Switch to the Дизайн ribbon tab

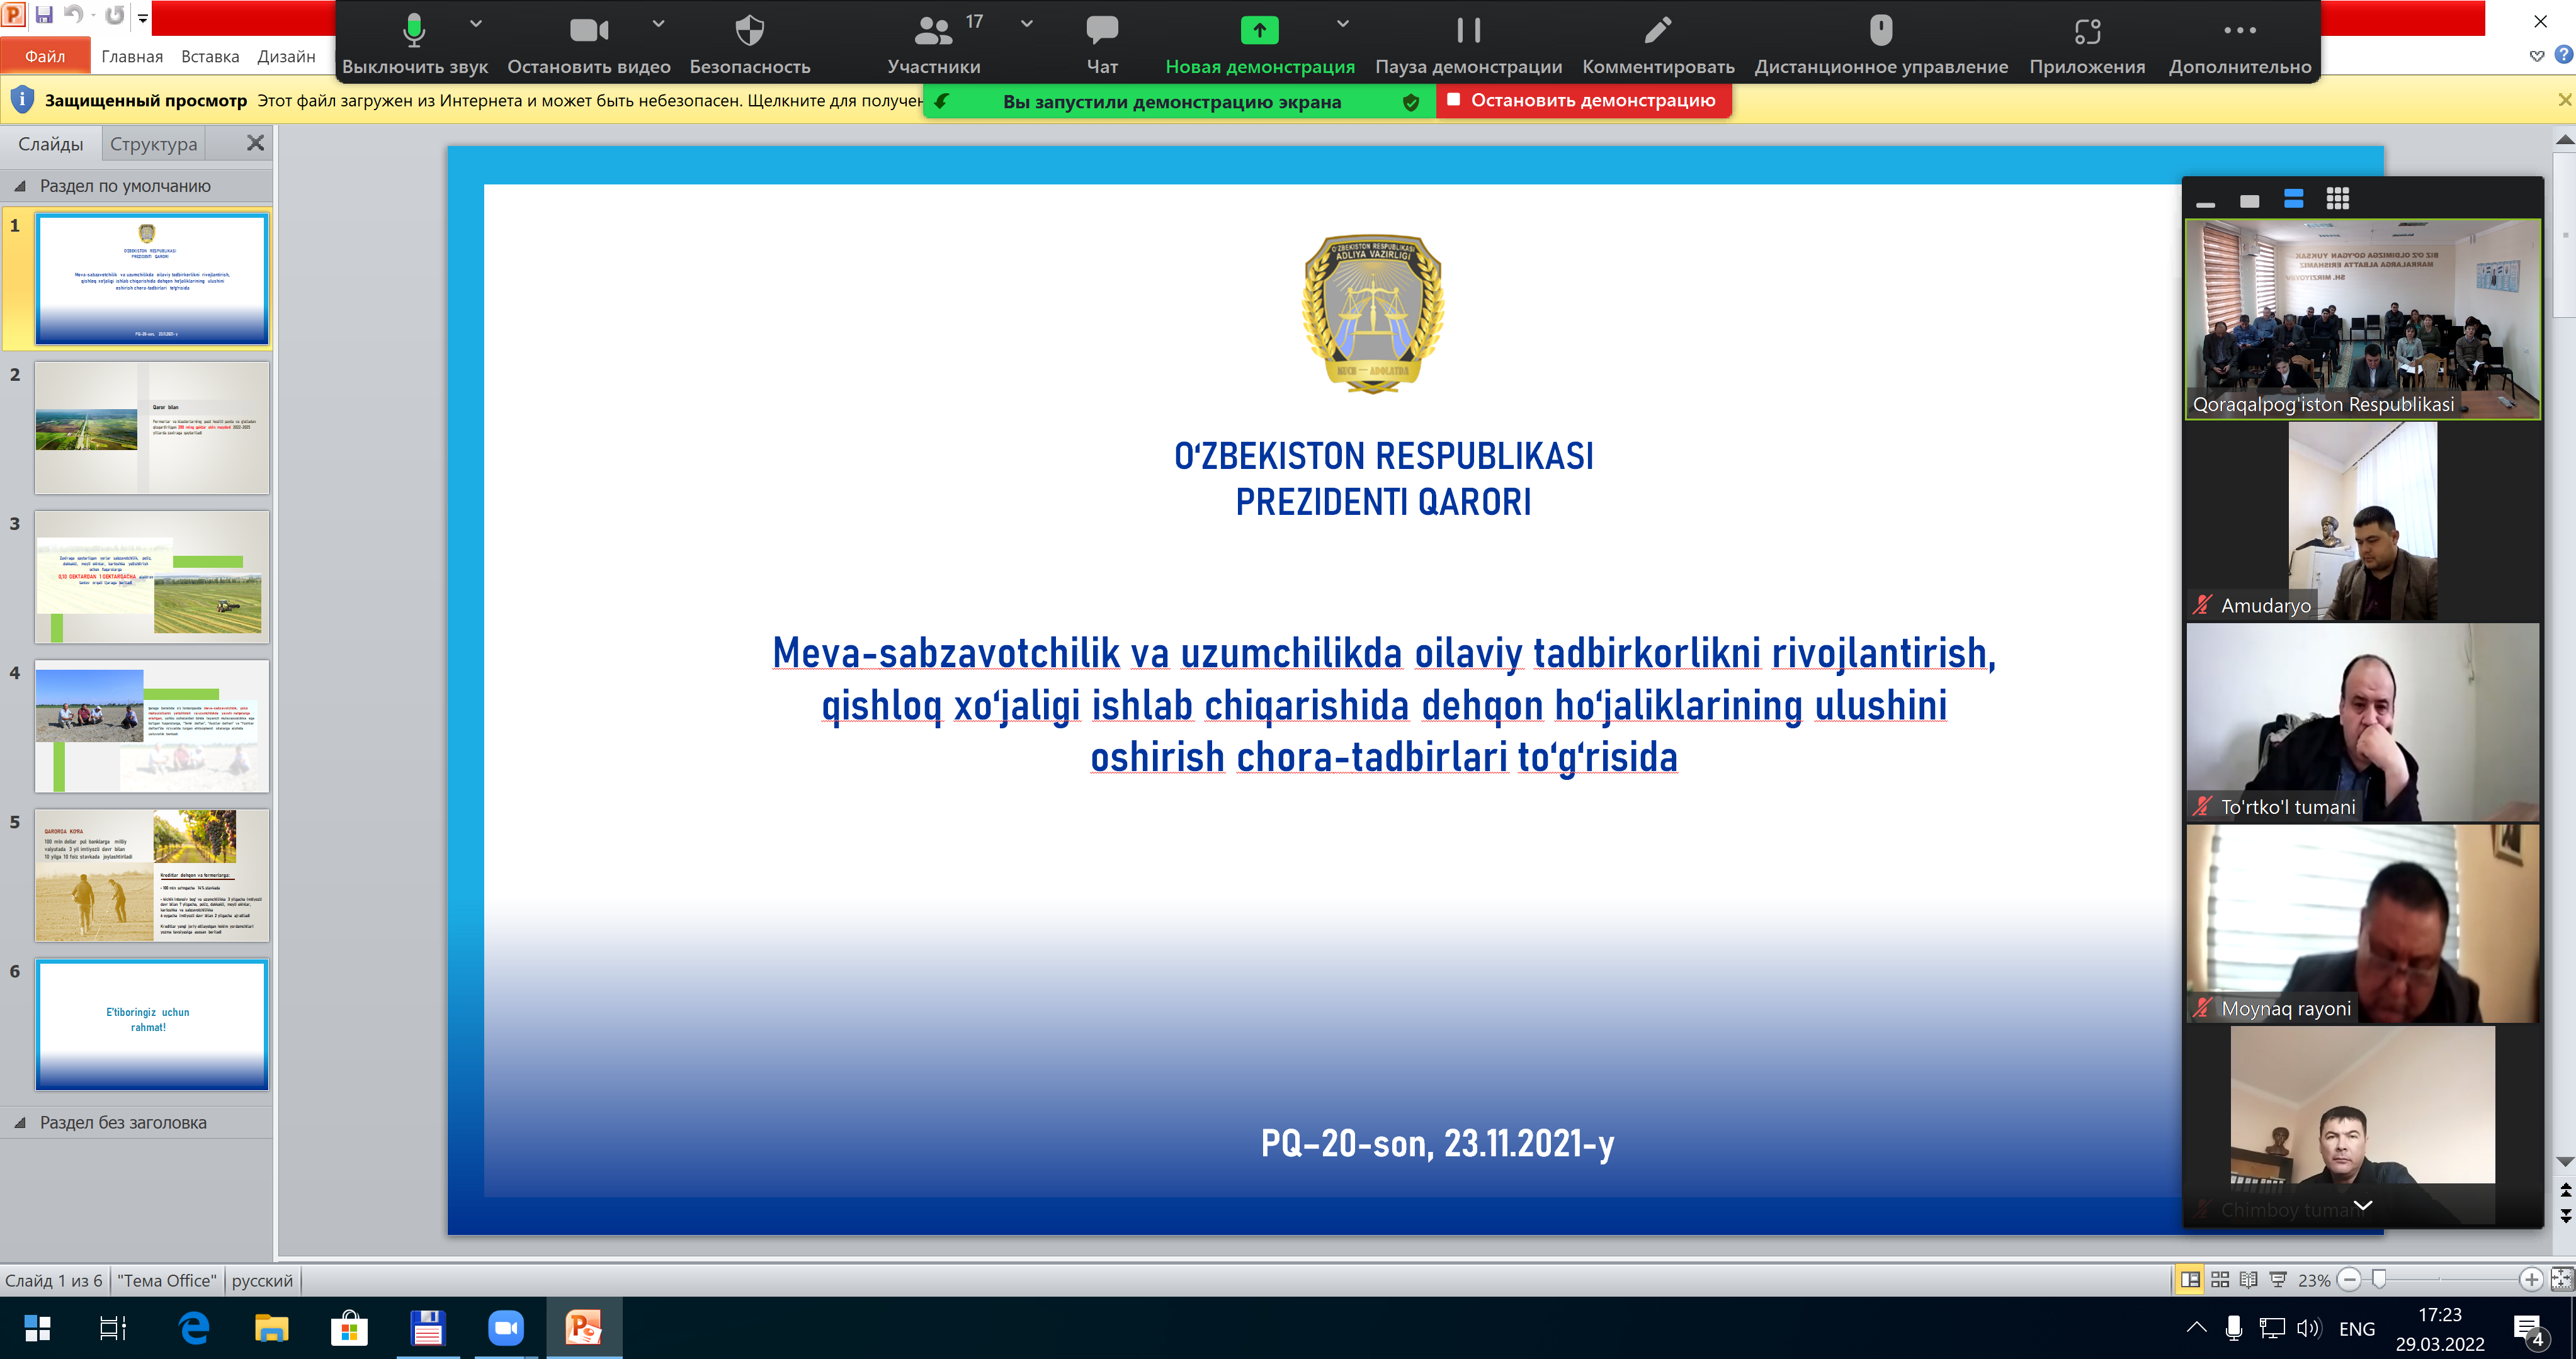tap(286, 56)
